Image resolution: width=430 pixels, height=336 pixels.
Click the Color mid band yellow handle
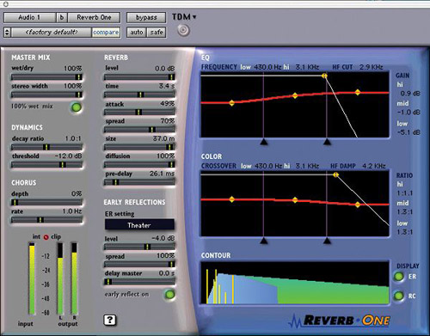[295, 200]
